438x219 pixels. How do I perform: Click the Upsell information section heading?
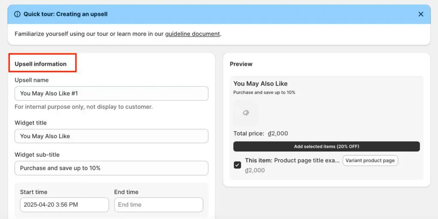click(x=41, y=64)
